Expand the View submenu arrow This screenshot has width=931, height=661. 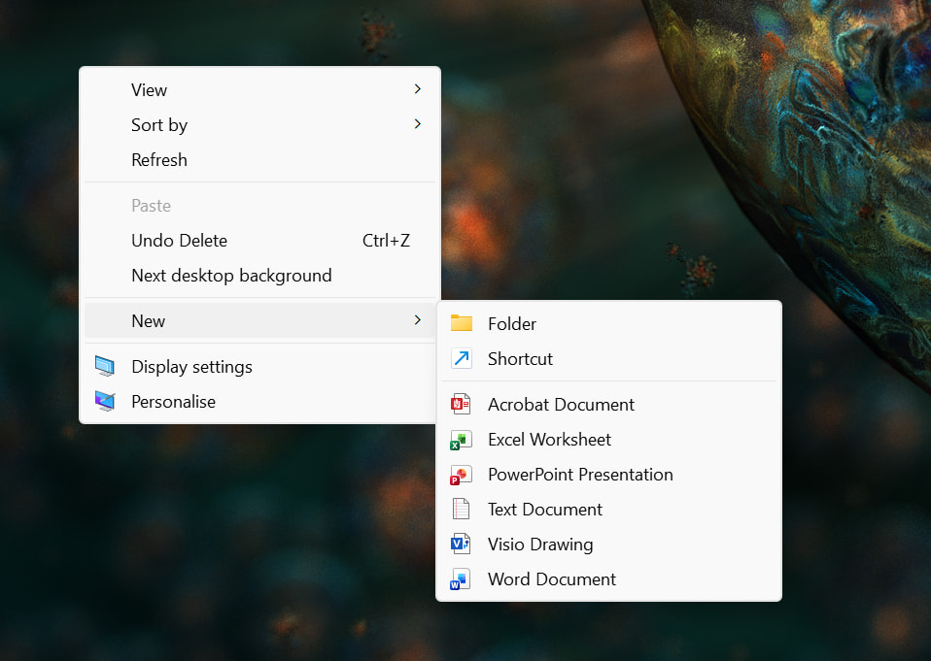[x=417, y=89]
